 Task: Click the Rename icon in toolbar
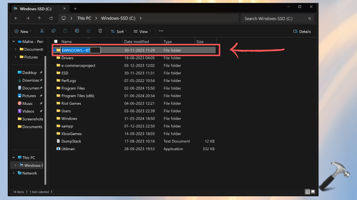click(77, 31)
